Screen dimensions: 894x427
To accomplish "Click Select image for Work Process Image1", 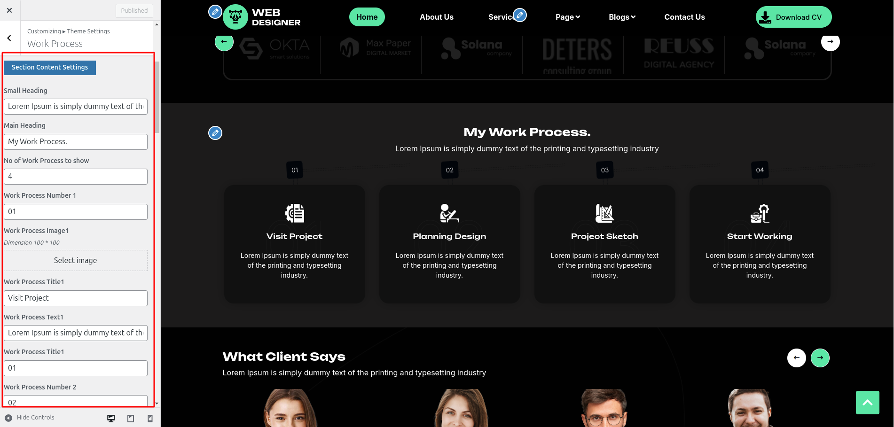I will coord(75,260).
